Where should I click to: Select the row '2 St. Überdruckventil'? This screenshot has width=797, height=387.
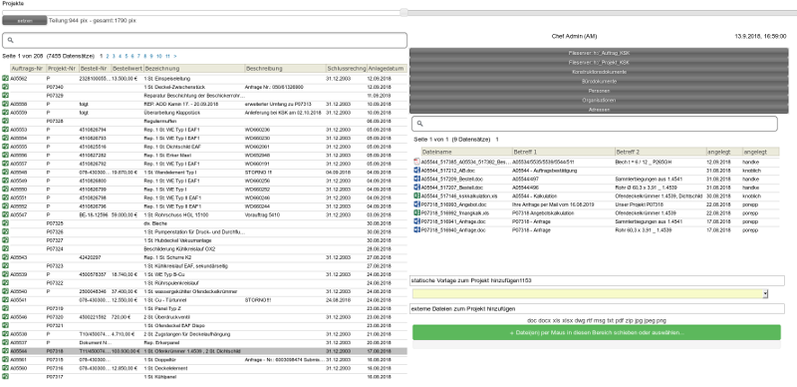[x=204, y=317]
